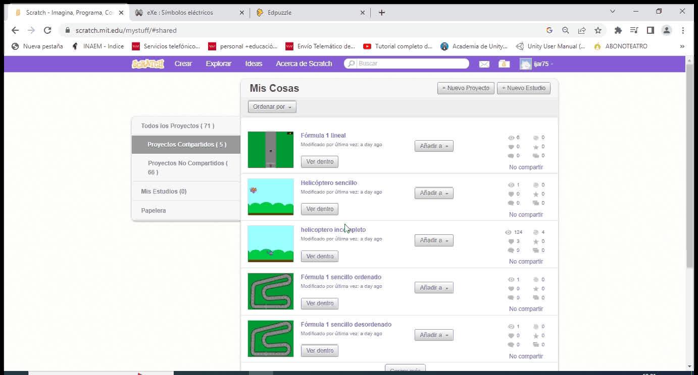Show more bookmarks with the chevron
698x375 pixels.
pyautogui.click(x=682, y=46)
